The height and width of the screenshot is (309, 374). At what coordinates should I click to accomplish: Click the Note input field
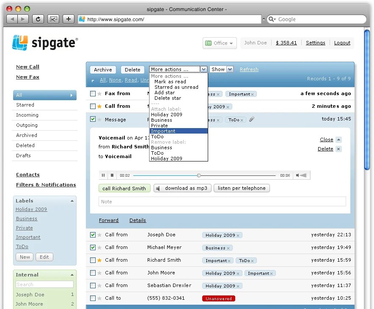(x=220, y=202)
